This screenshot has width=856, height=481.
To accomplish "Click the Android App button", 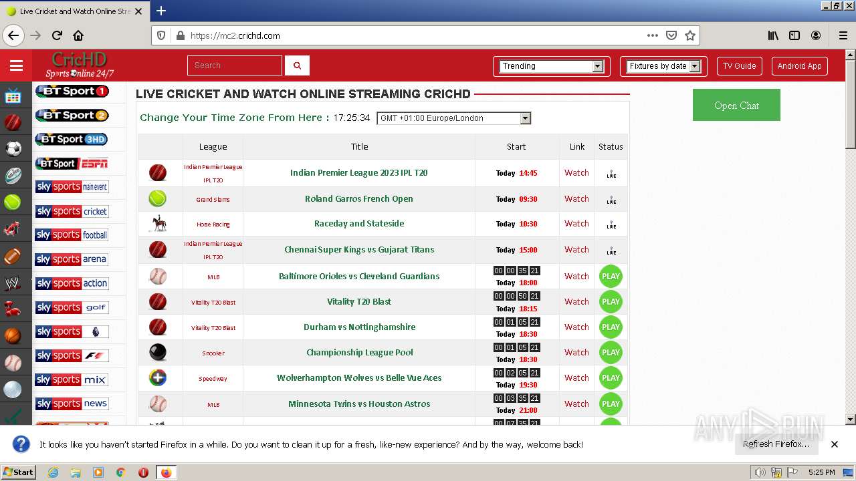I will [x=799, y=66].
